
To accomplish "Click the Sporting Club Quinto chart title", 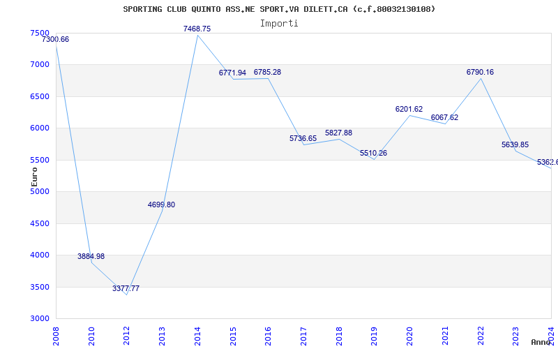I will tap(279, 9).
